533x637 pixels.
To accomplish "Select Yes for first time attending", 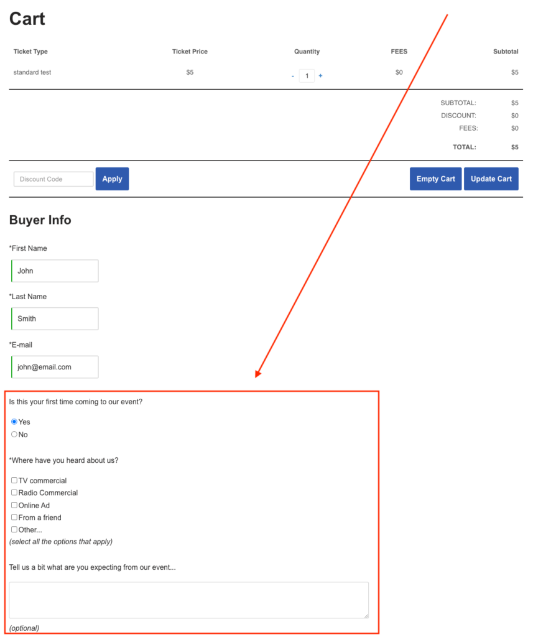I will [x=14, y=422].
